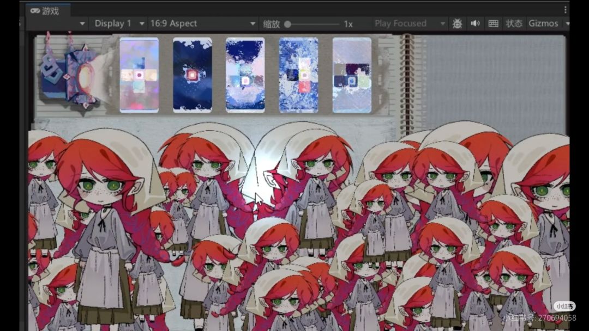
Task: Open the dropdown arrow left of Display 1
Action: [82, 23]
